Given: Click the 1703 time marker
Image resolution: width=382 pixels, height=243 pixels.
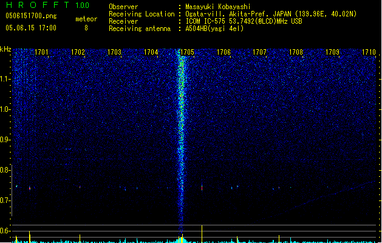Looking at the screenshot, I should click(114, 52).
